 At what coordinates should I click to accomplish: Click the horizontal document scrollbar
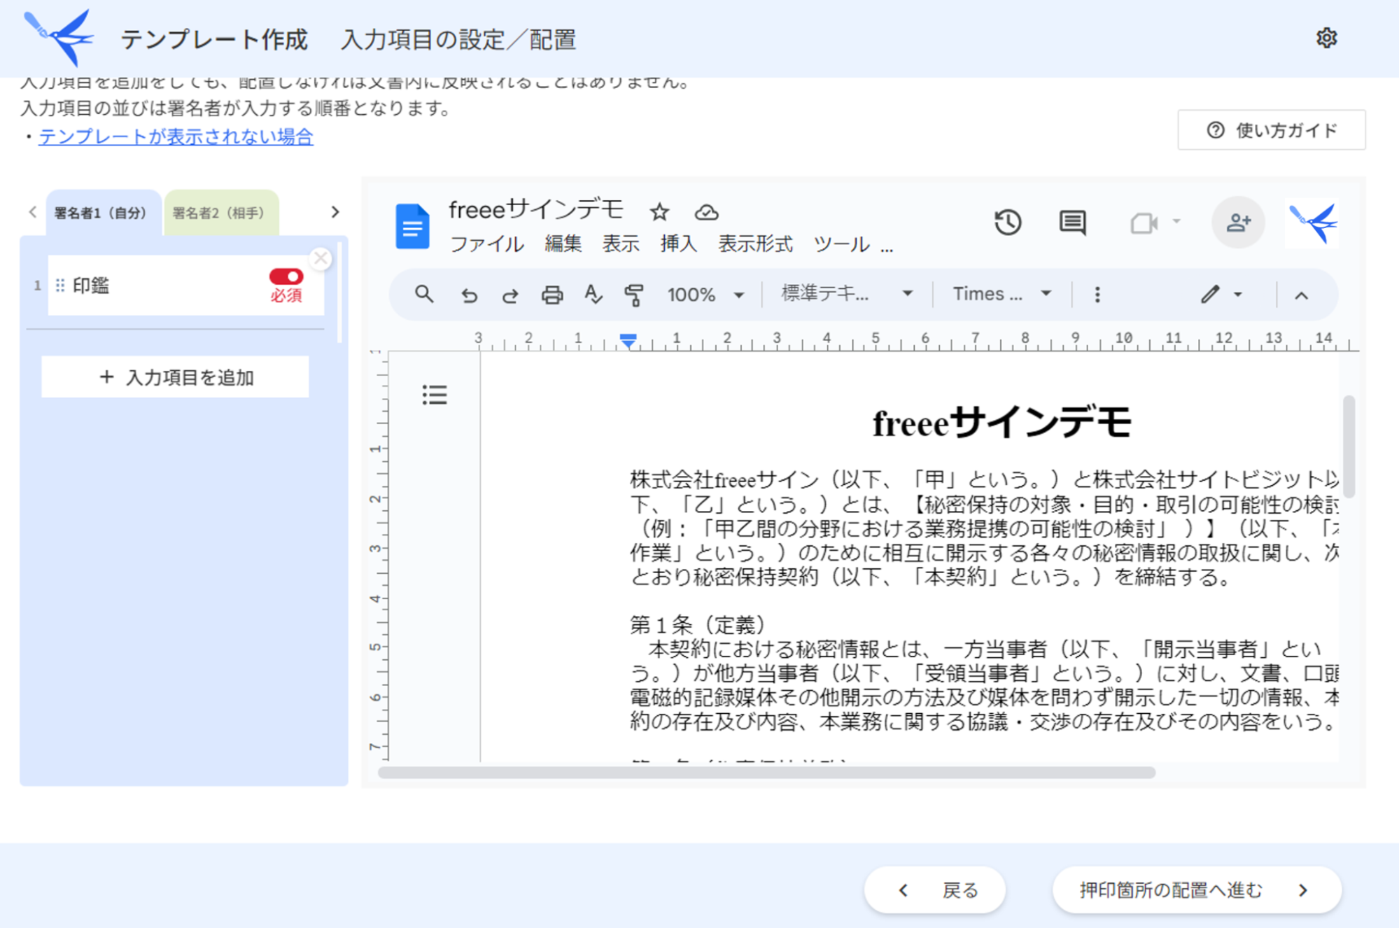[x=766, y=773]
